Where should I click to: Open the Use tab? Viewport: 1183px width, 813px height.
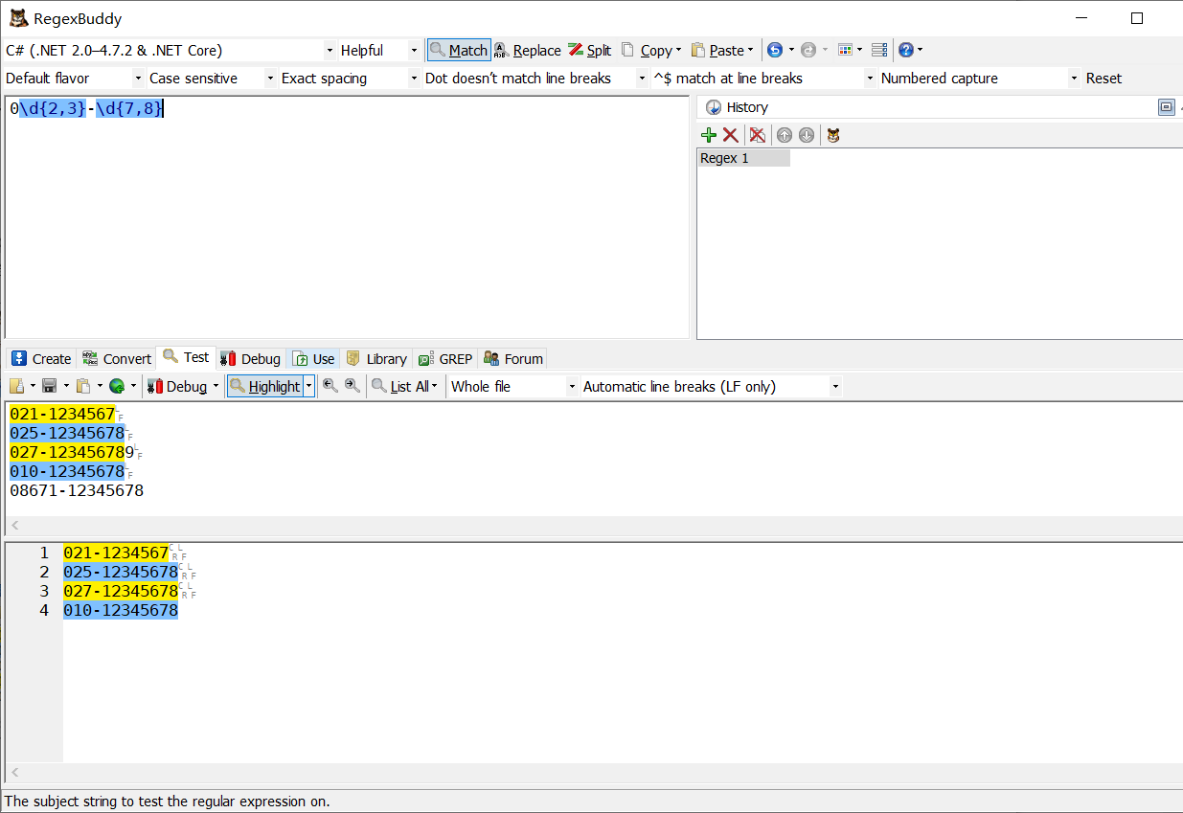[x=314, y=359]
